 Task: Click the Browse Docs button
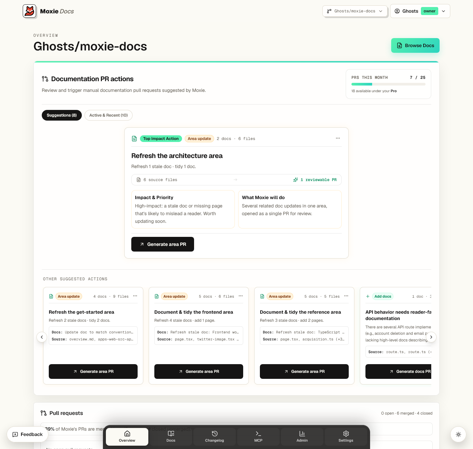tap(415, 45)
